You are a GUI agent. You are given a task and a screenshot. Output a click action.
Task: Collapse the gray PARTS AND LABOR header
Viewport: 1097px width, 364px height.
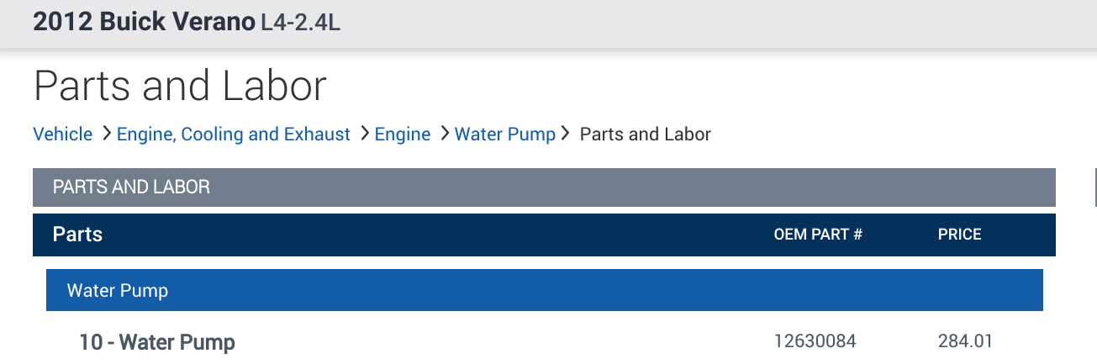(543, 187)
